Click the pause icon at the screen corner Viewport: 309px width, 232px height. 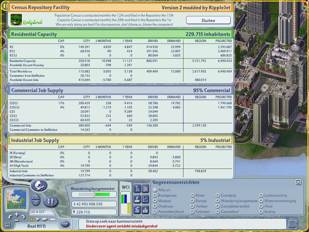pos(4,5)
